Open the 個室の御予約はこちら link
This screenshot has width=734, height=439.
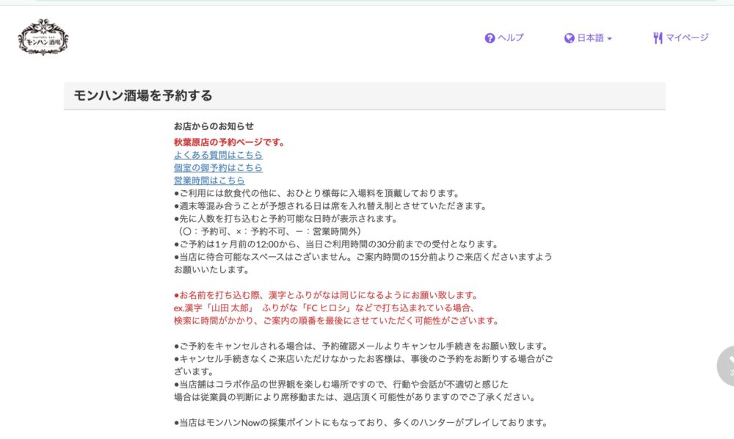pos(218,167)
